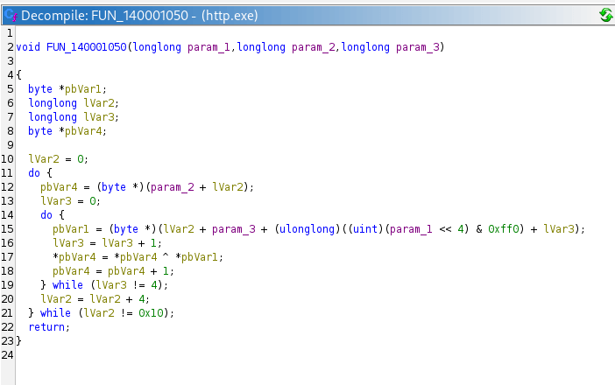
Task: Click line number 15 in gutter
Action: tap(7, 229)
